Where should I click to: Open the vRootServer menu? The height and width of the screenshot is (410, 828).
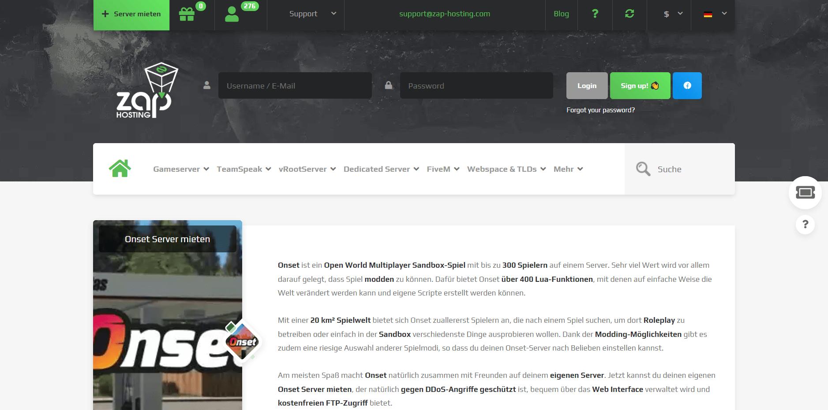pos(307,169)
